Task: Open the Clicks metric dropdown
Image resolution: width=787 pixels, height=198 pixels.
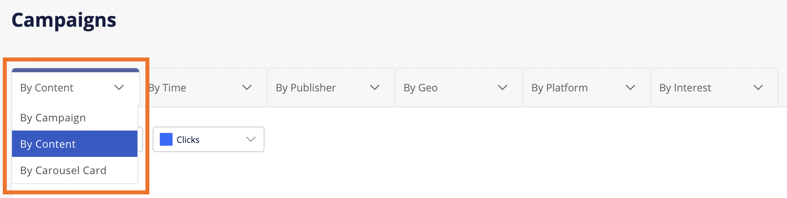Action: tap(208, 139)
